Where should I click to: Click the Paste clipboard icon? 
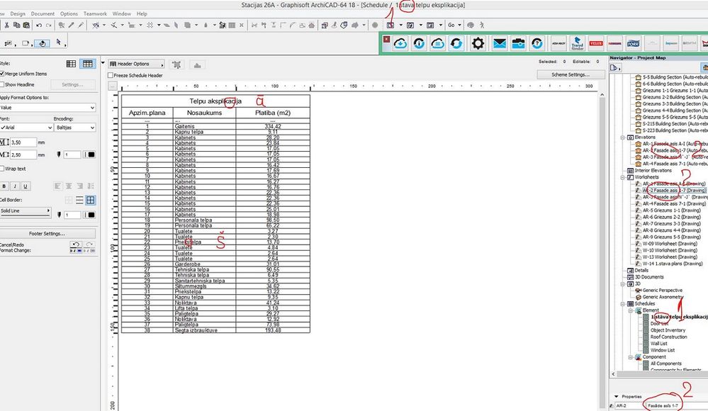(x=26, y=26)
